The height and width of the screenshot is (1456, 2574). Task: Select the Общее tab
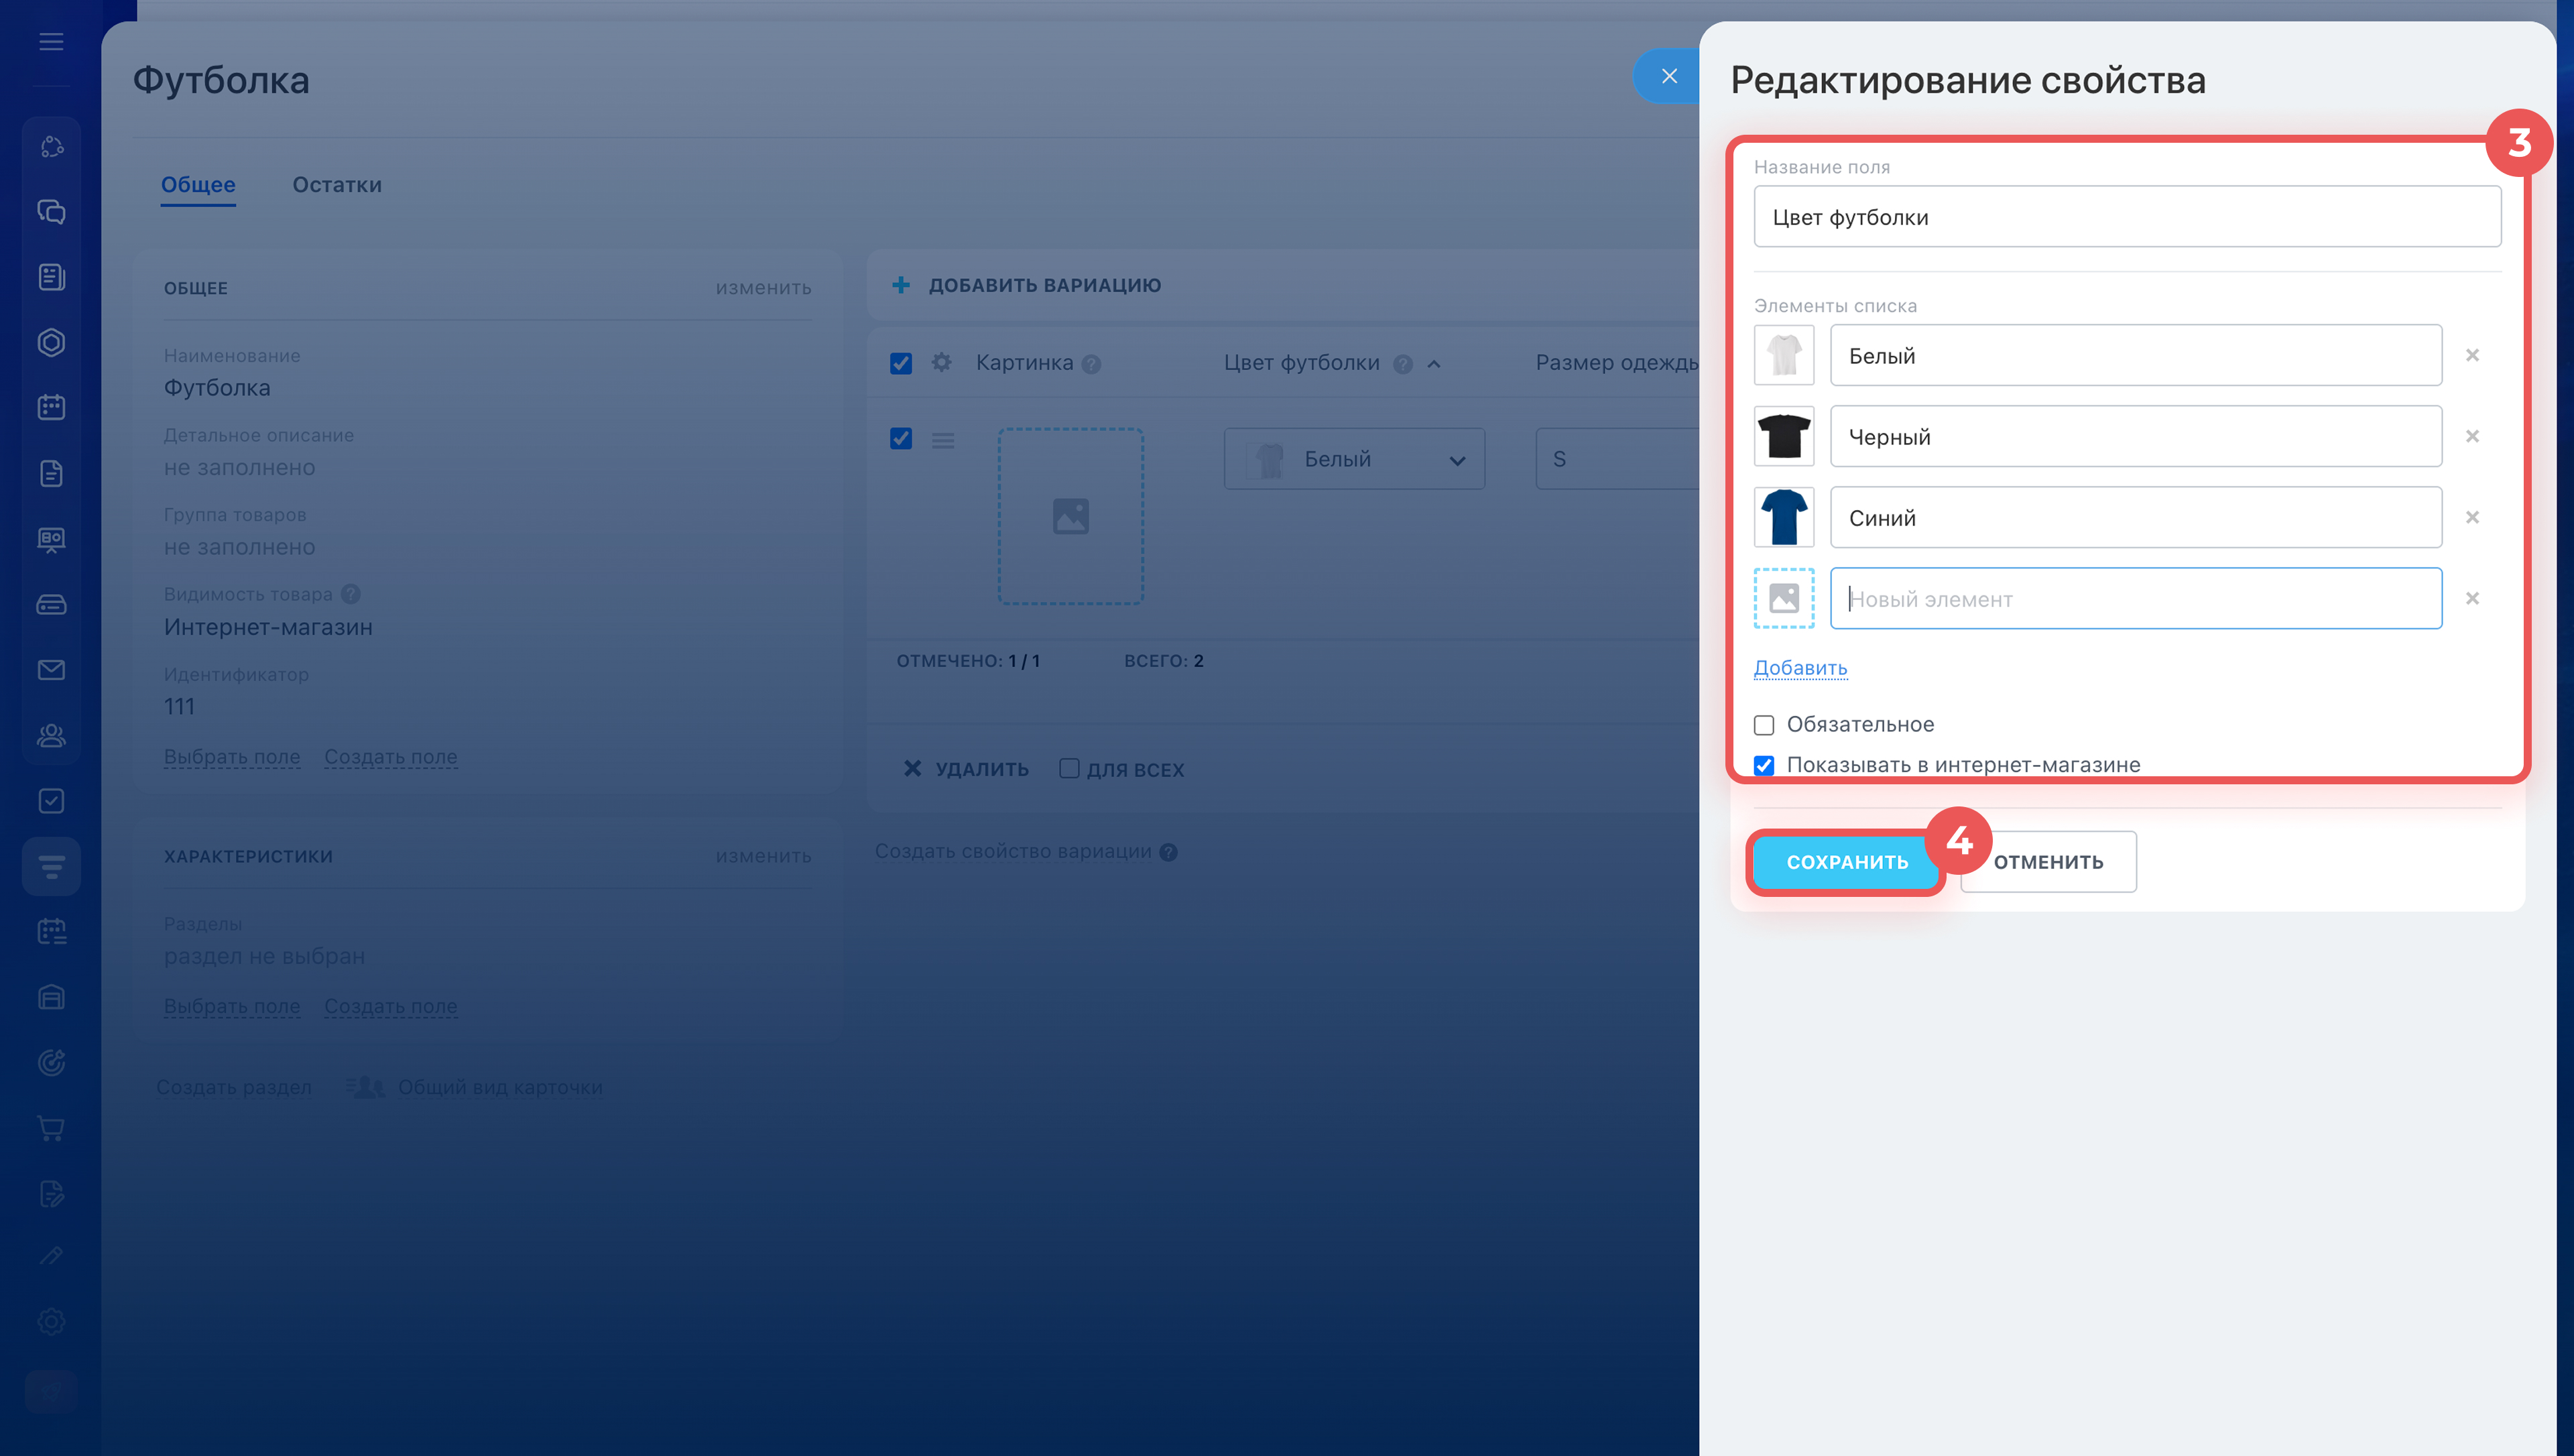point(198,185)
